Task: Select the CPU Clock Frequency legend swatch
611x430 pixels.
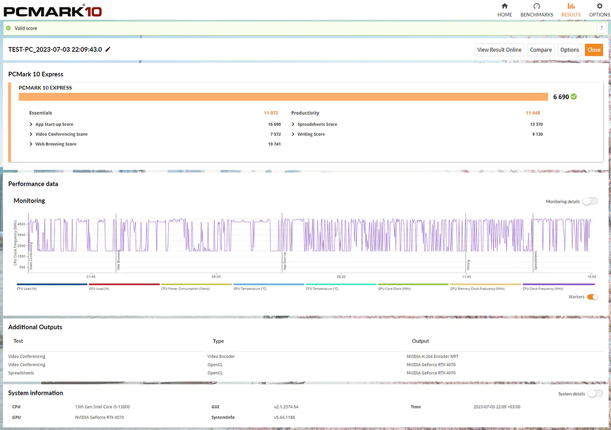Action: tap(559, 284)
